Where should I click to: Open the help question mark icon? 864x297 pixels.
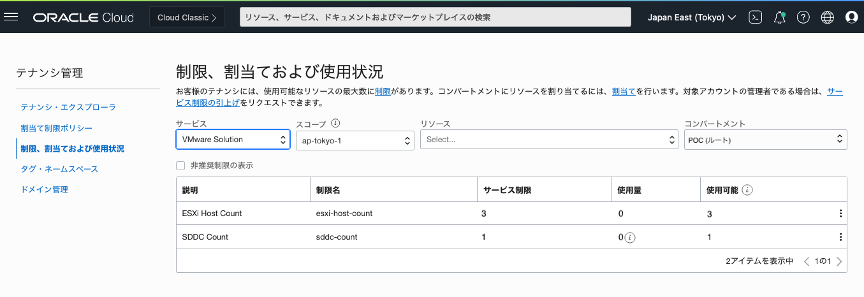(803, 17)
